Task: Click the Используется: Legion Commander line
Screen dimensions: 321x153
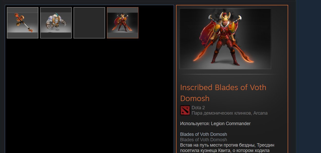Action: (215, 124)
